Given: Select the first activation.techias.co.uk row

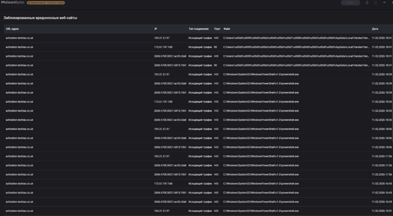Looking at the screenshot, I should tap(20, 38).
